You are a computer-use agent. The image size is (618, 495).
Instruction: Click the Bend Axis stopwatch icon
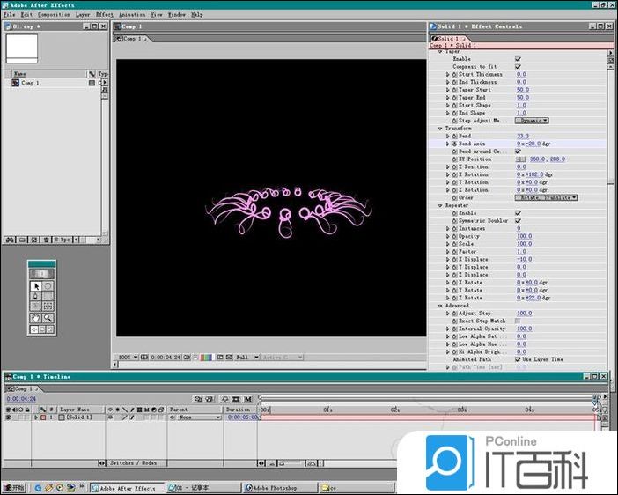454,144
